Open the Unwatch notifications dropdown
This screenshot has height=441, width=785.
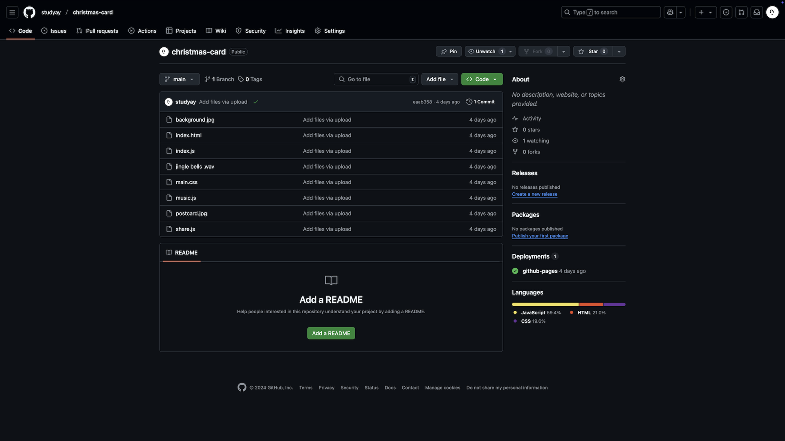(490, 51)
